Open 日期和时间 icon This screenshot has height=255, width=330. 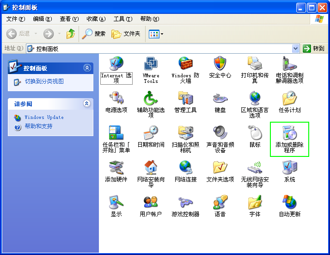click(x=151, y=133)
